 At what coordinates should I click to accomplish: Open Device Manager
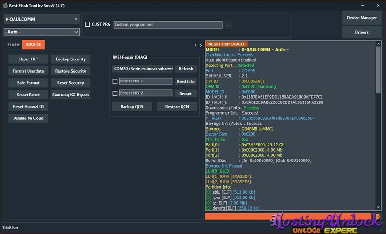[x=362, y=18]
